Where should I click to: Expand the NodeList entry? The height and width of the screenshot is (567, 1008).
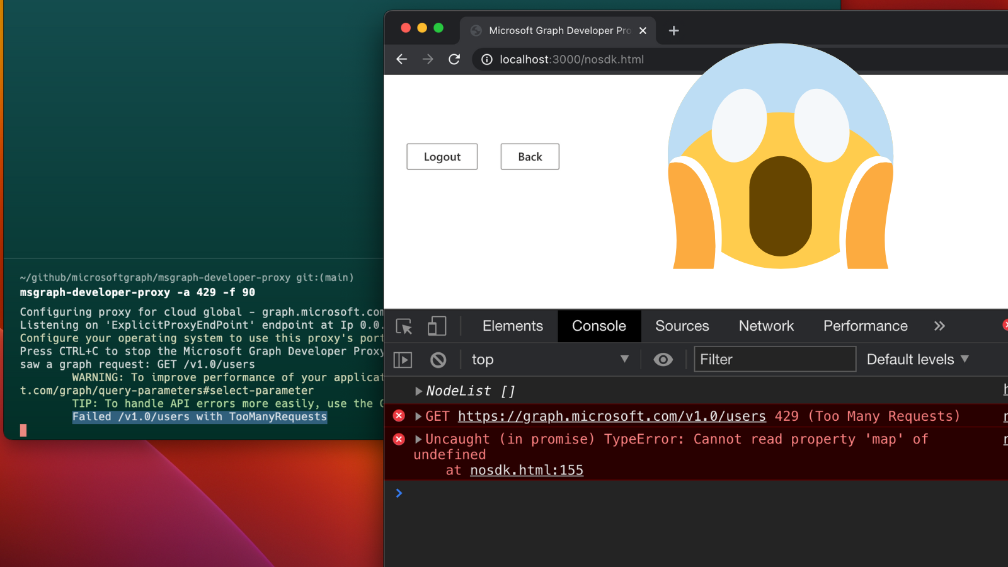point(418,391)
